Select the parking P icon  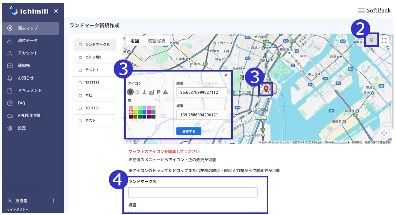point(158,92)
